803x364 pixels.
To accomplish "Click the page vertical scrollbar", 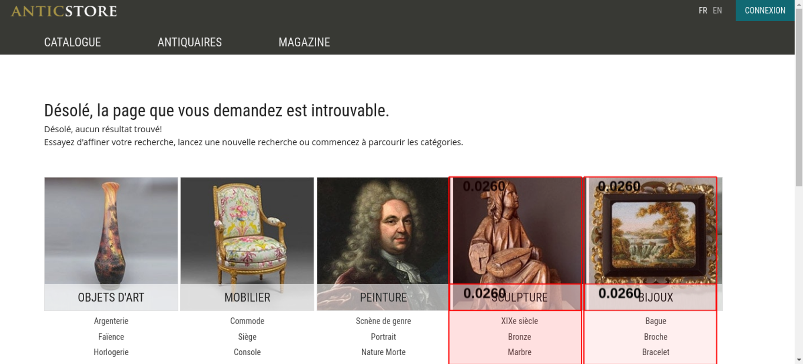I will [x=799, y=182].
